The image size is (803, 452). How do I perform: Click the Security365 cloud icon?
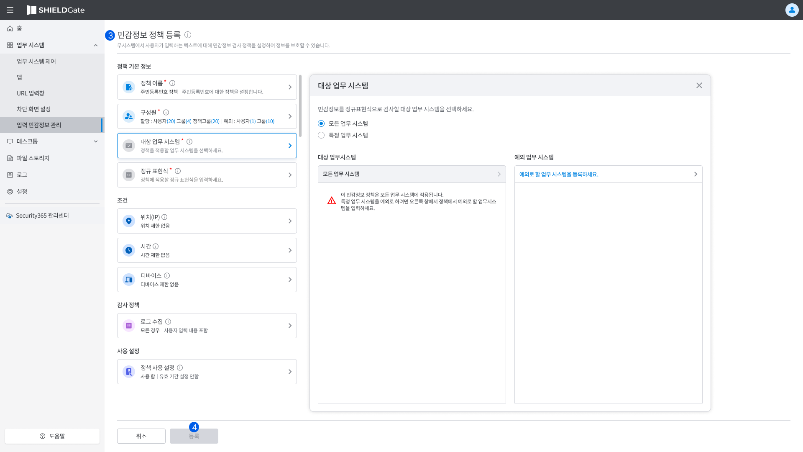coord(9,216)
